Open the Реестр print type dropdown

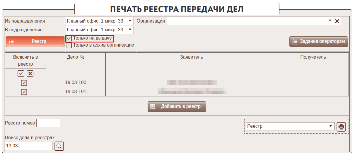point(290,126)
